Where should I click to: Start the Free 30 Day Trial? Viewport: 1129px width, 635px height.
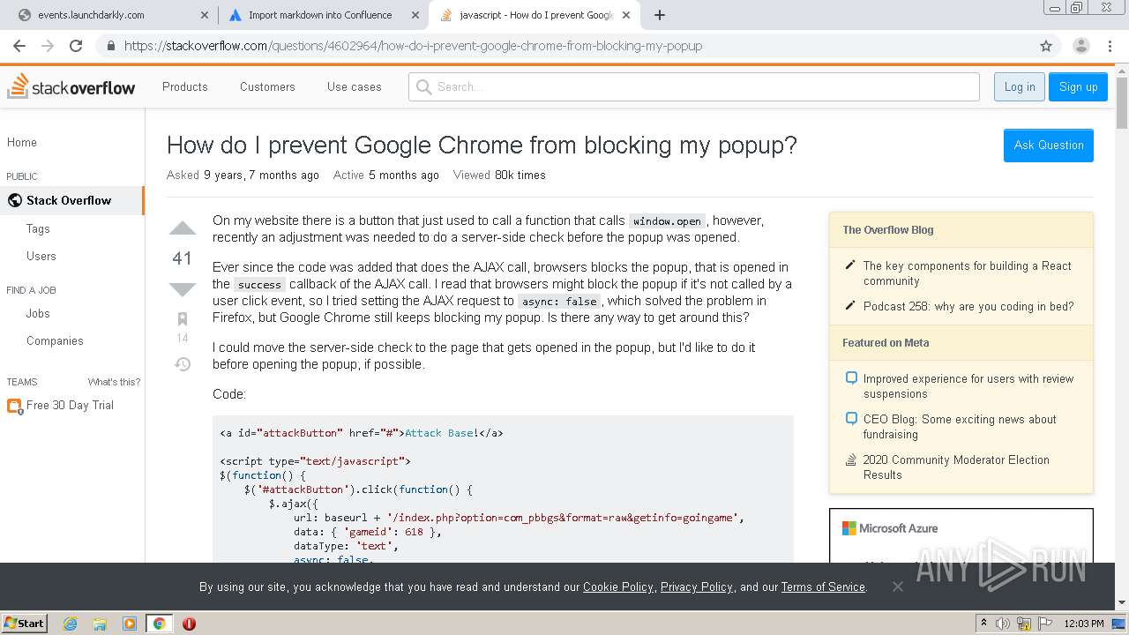point(70,405)
